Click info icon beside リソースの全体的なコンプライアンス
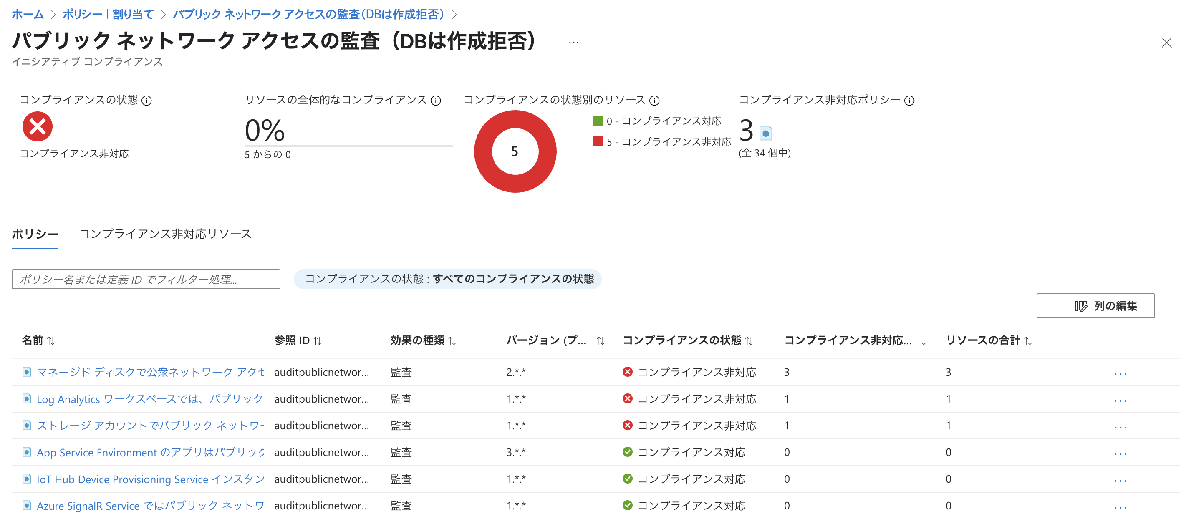Image resolution: width=1186 pixels, height=519 pixels. 436,100
